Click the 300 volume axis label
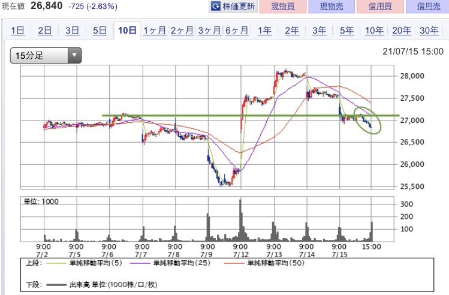 [406, 204]
